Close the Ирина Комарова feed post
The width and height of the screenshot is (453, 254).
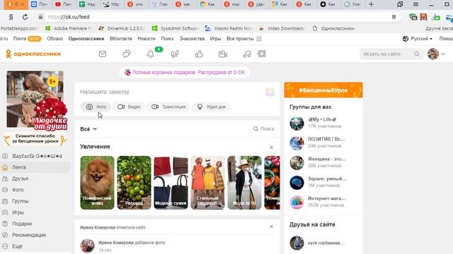click(271, 226)
